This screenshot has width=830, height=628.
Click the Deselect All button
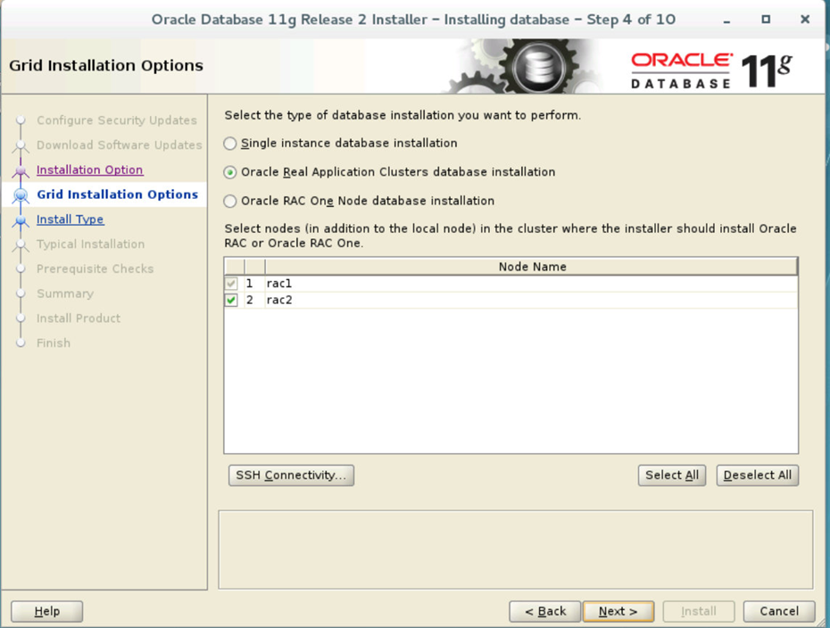757,475
